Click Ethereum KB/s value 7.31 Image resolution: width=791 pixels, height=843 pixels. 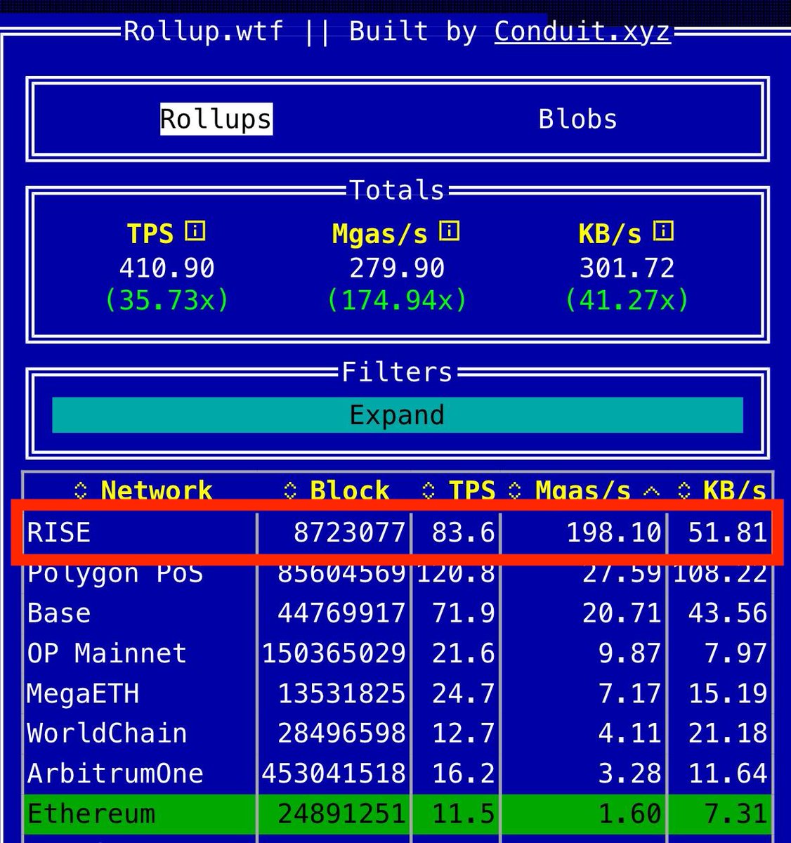(x=736, y=814)
